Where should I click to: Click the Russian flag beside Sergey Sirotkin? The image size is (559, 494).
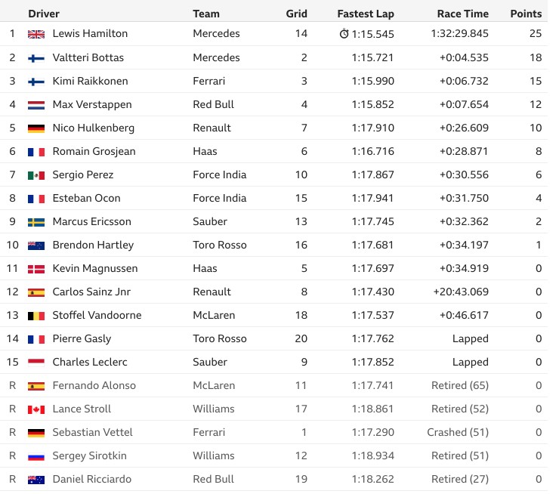[x=36, y=456]
